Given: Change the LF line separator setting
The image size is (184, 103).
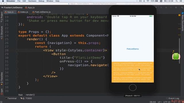Looking at the screenshot, I should (x=160, y=102).
